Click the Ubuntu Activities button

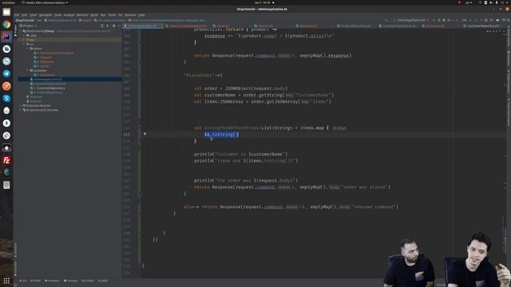click(x=8, y=2)
